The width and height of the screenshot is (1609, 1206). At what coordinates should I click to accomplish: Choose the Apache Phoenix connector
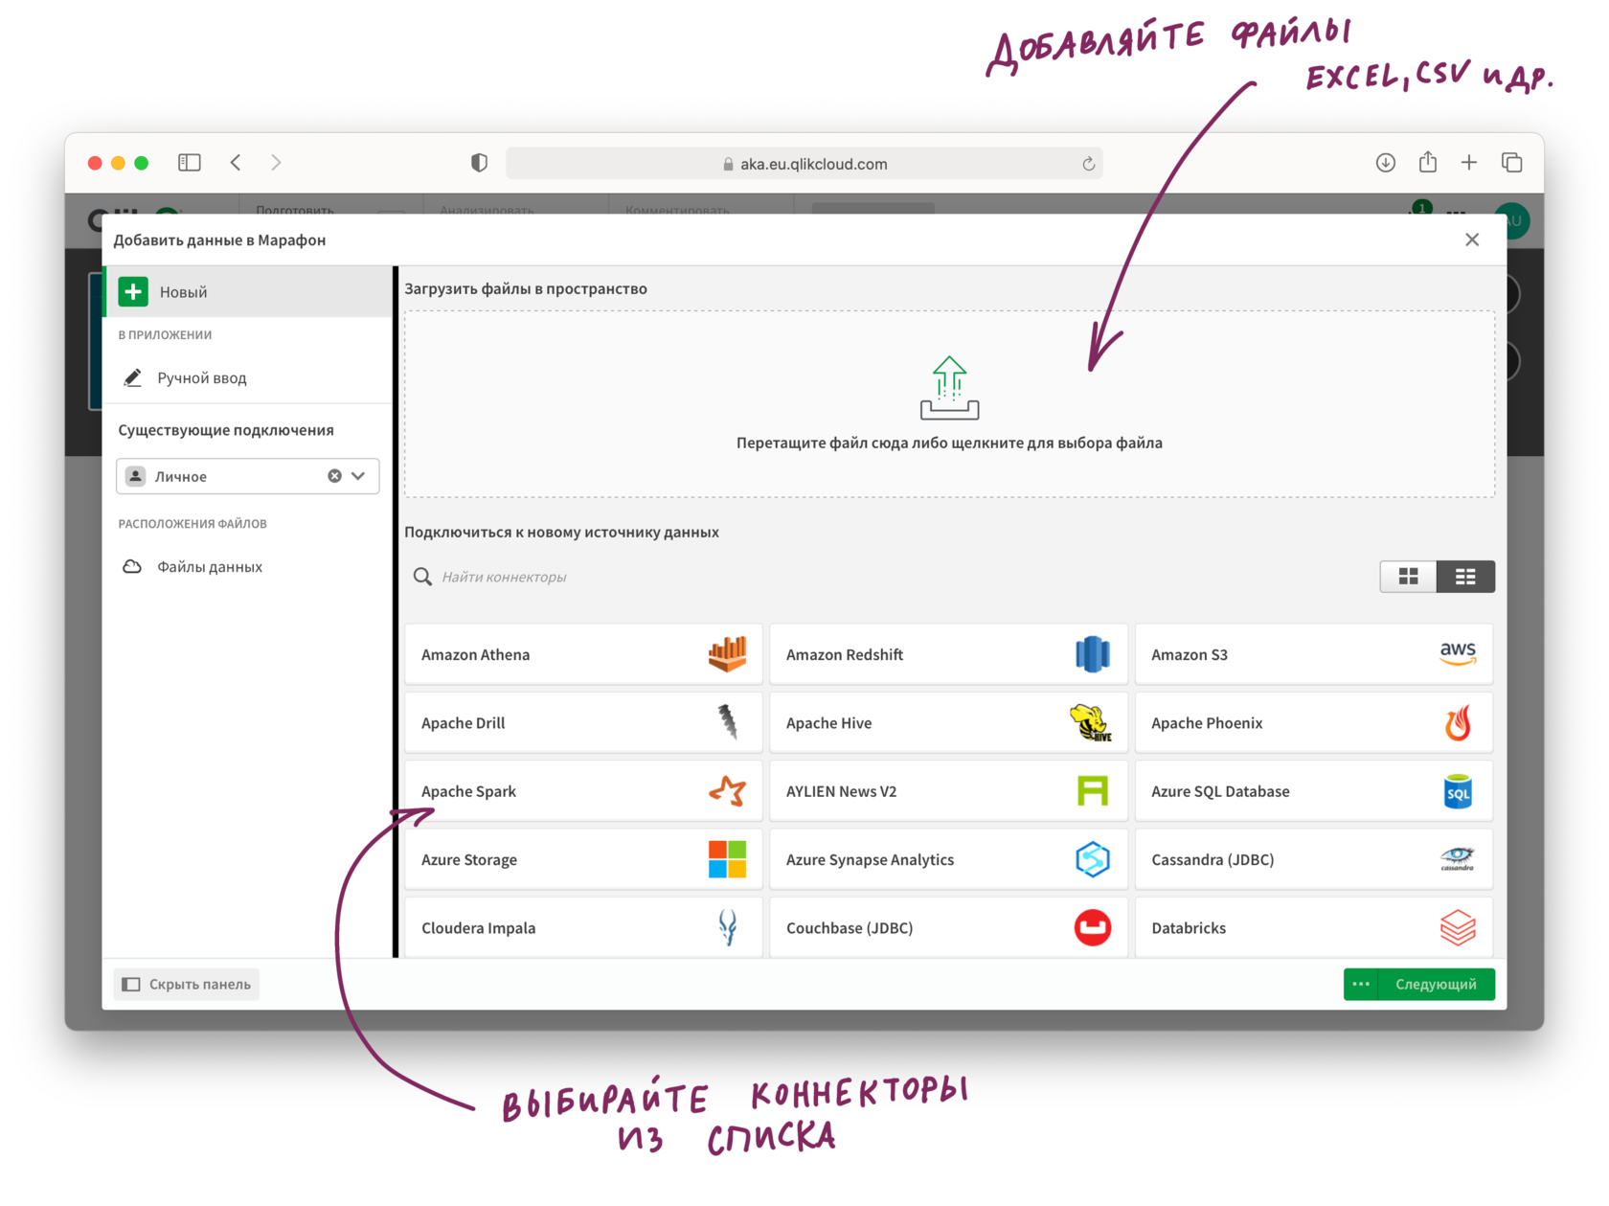1313,723
